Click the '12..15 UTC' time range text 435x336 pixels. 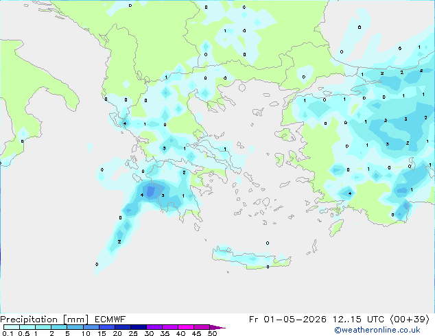(x=358, y=320)
